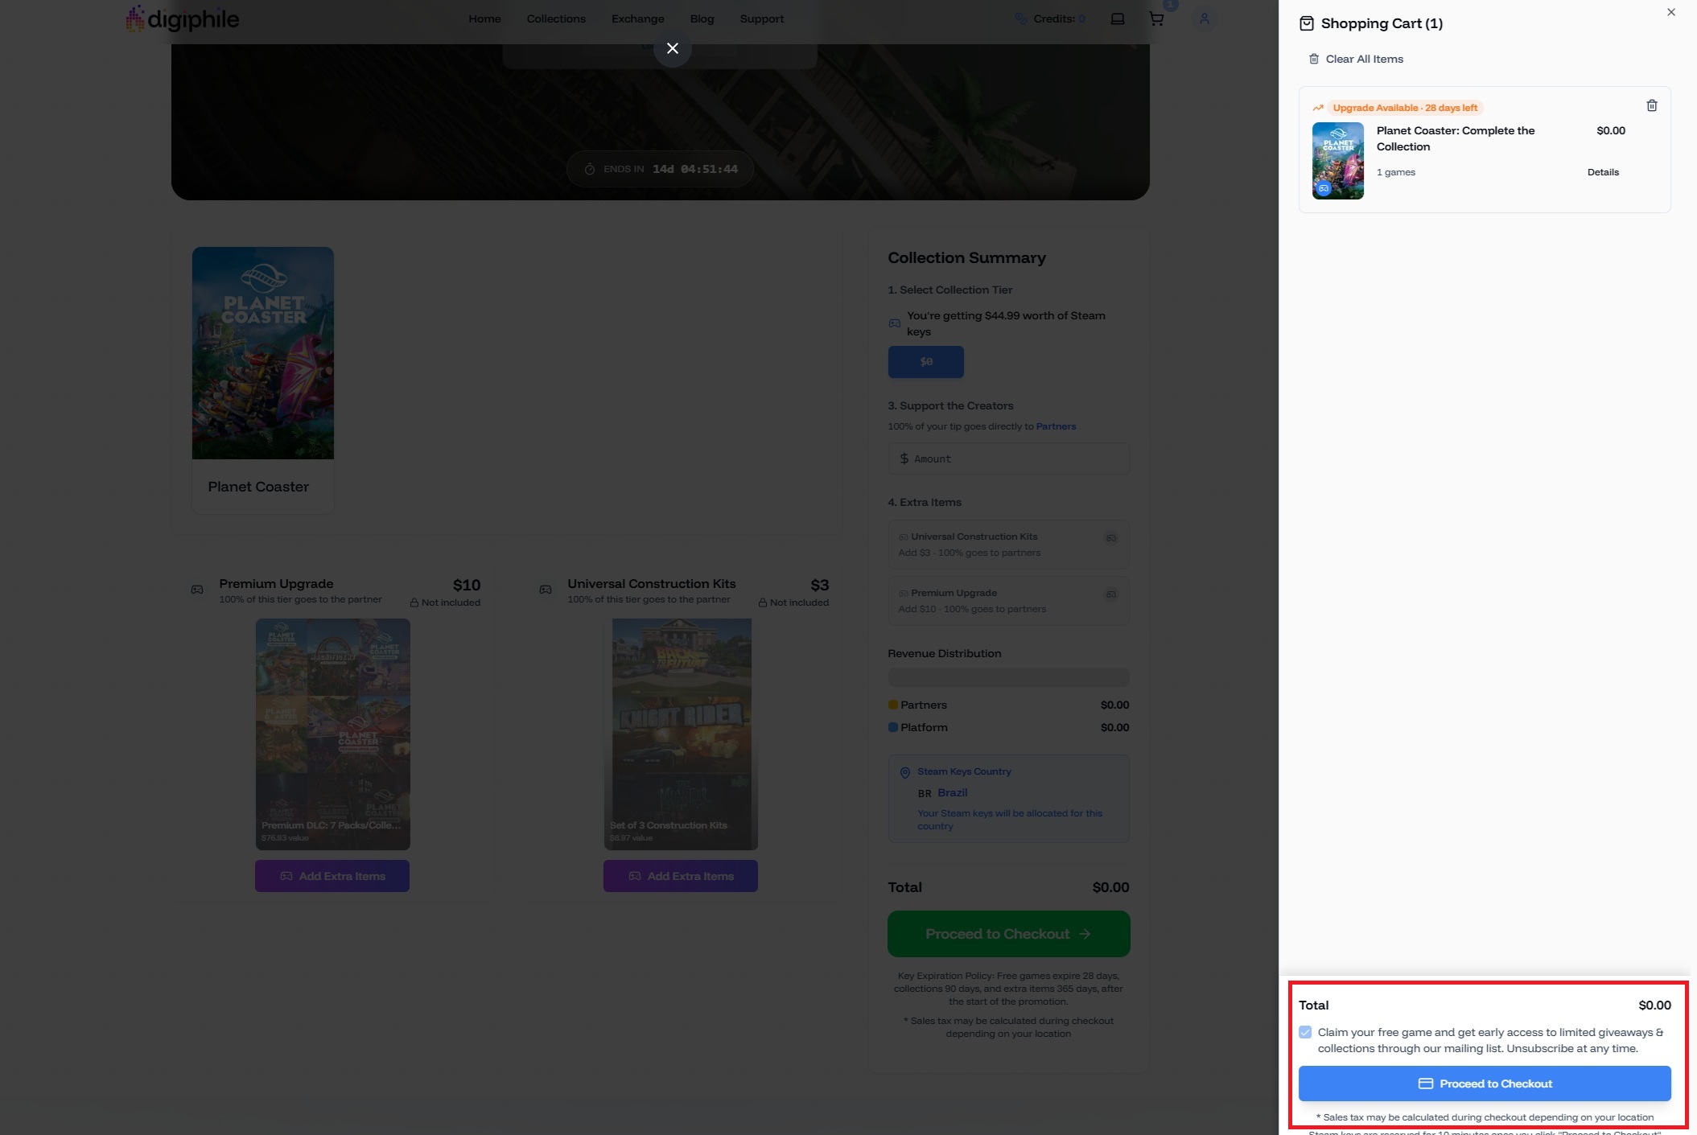
Task: Select the $0 collection tier
Action: coord(925,362)
